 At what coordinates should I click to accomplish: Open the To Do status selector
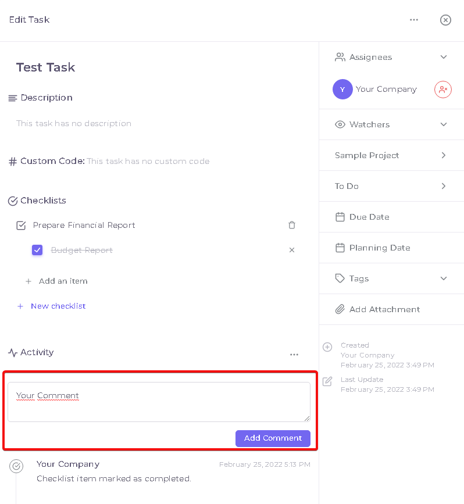tap(391, 186)
